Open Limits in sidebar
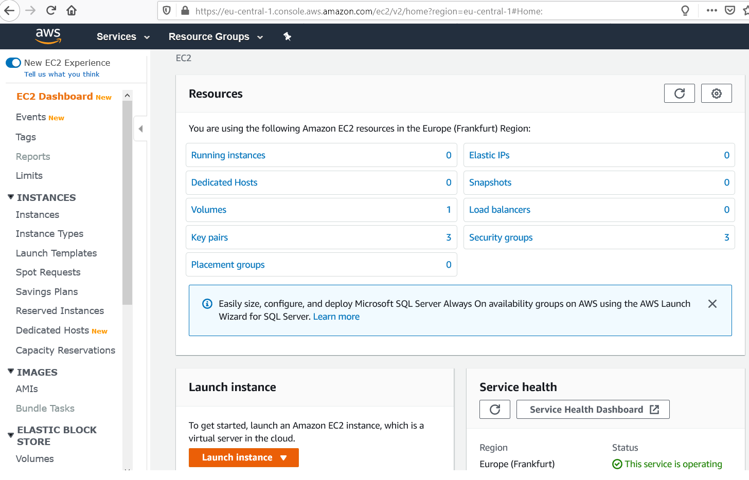 [29, 176]
